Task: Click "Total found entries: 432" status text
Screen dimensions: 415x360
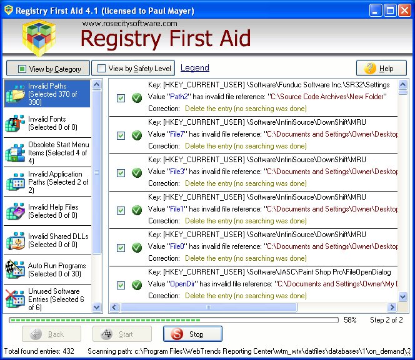Action: [x=39, y=351]
